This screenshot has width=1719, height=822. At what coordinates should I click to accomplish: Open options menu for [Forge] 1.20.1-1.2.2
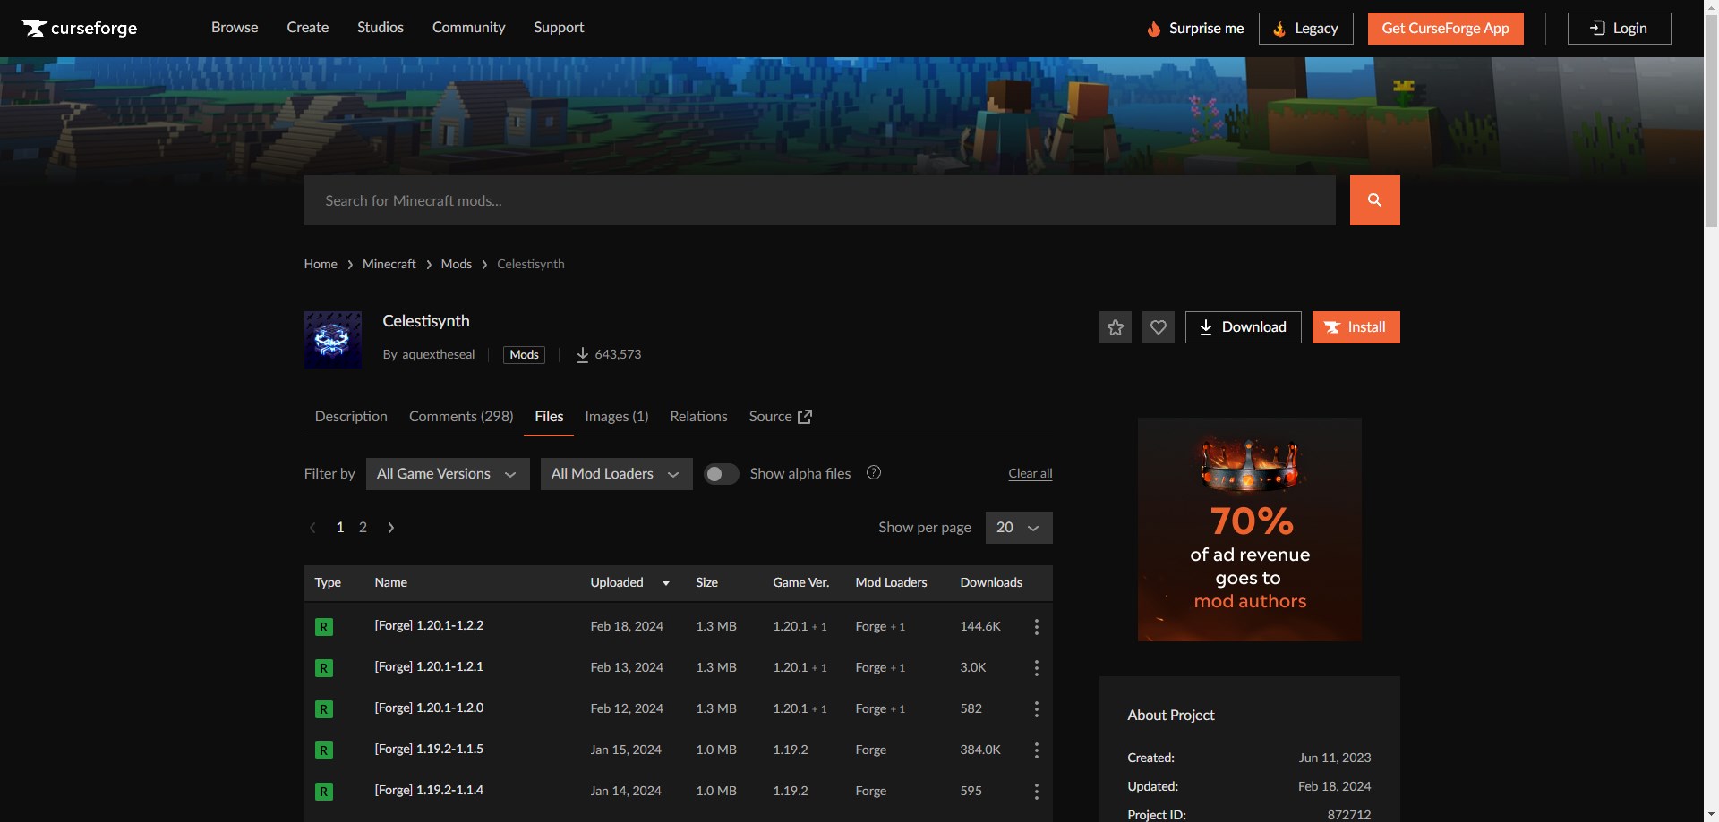click(x=1036, y=627)
